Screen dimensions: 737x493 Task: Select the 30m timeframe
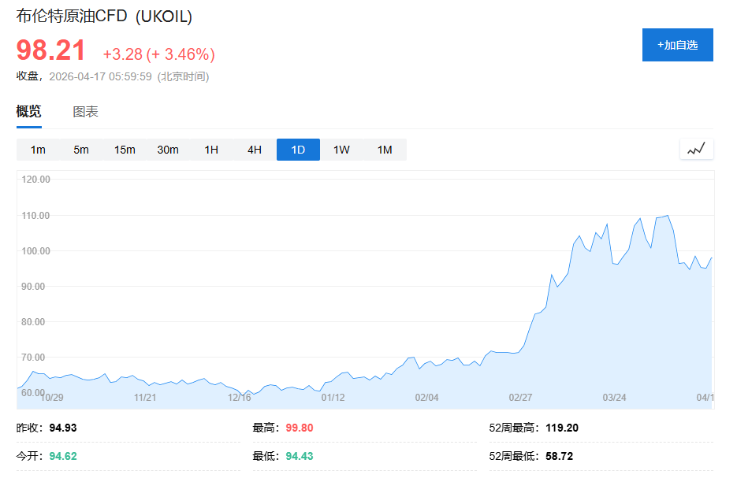click(x=167, y=149)
